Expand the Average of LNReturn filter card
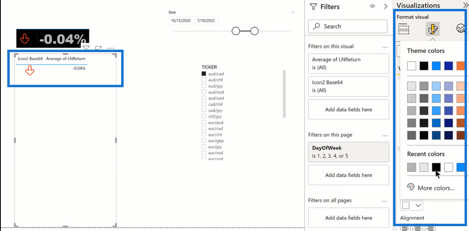Viewport: 469px width, 231px height. point(349,63)
